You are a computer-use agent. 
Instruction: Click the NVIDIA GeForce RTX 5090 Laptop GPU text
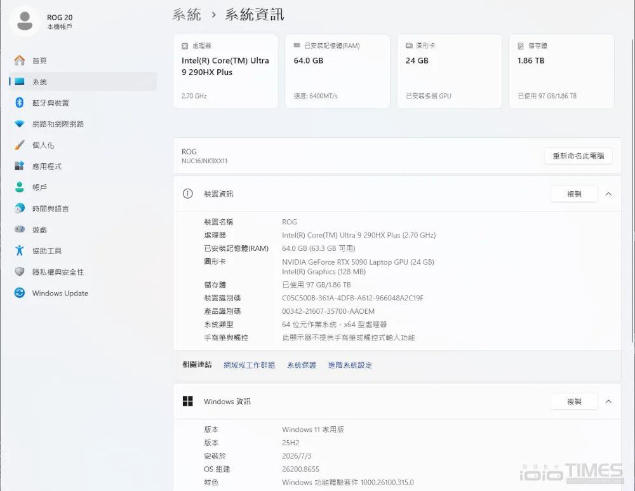tap(358, 262)
